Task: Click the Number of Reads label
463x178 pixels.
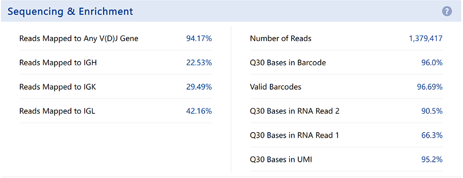Action: pyautogui.click(x=281, y=39)
